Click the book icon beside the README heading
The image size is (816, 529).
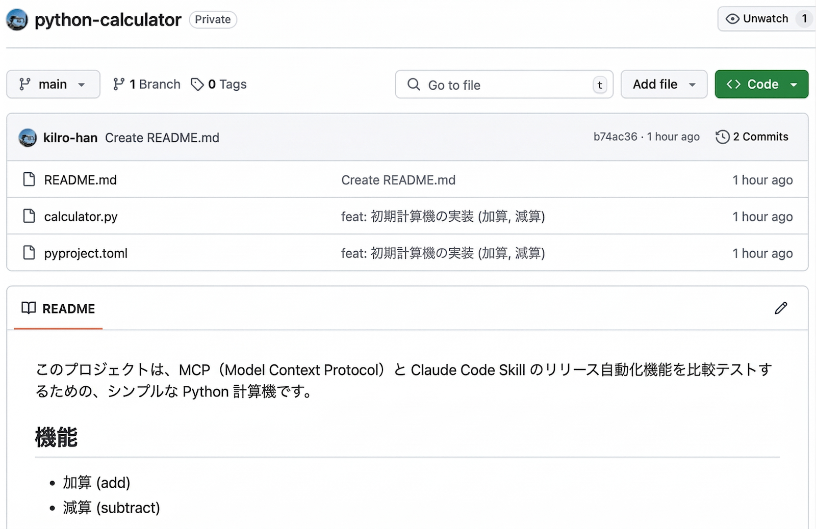click(x=29, y=308)
